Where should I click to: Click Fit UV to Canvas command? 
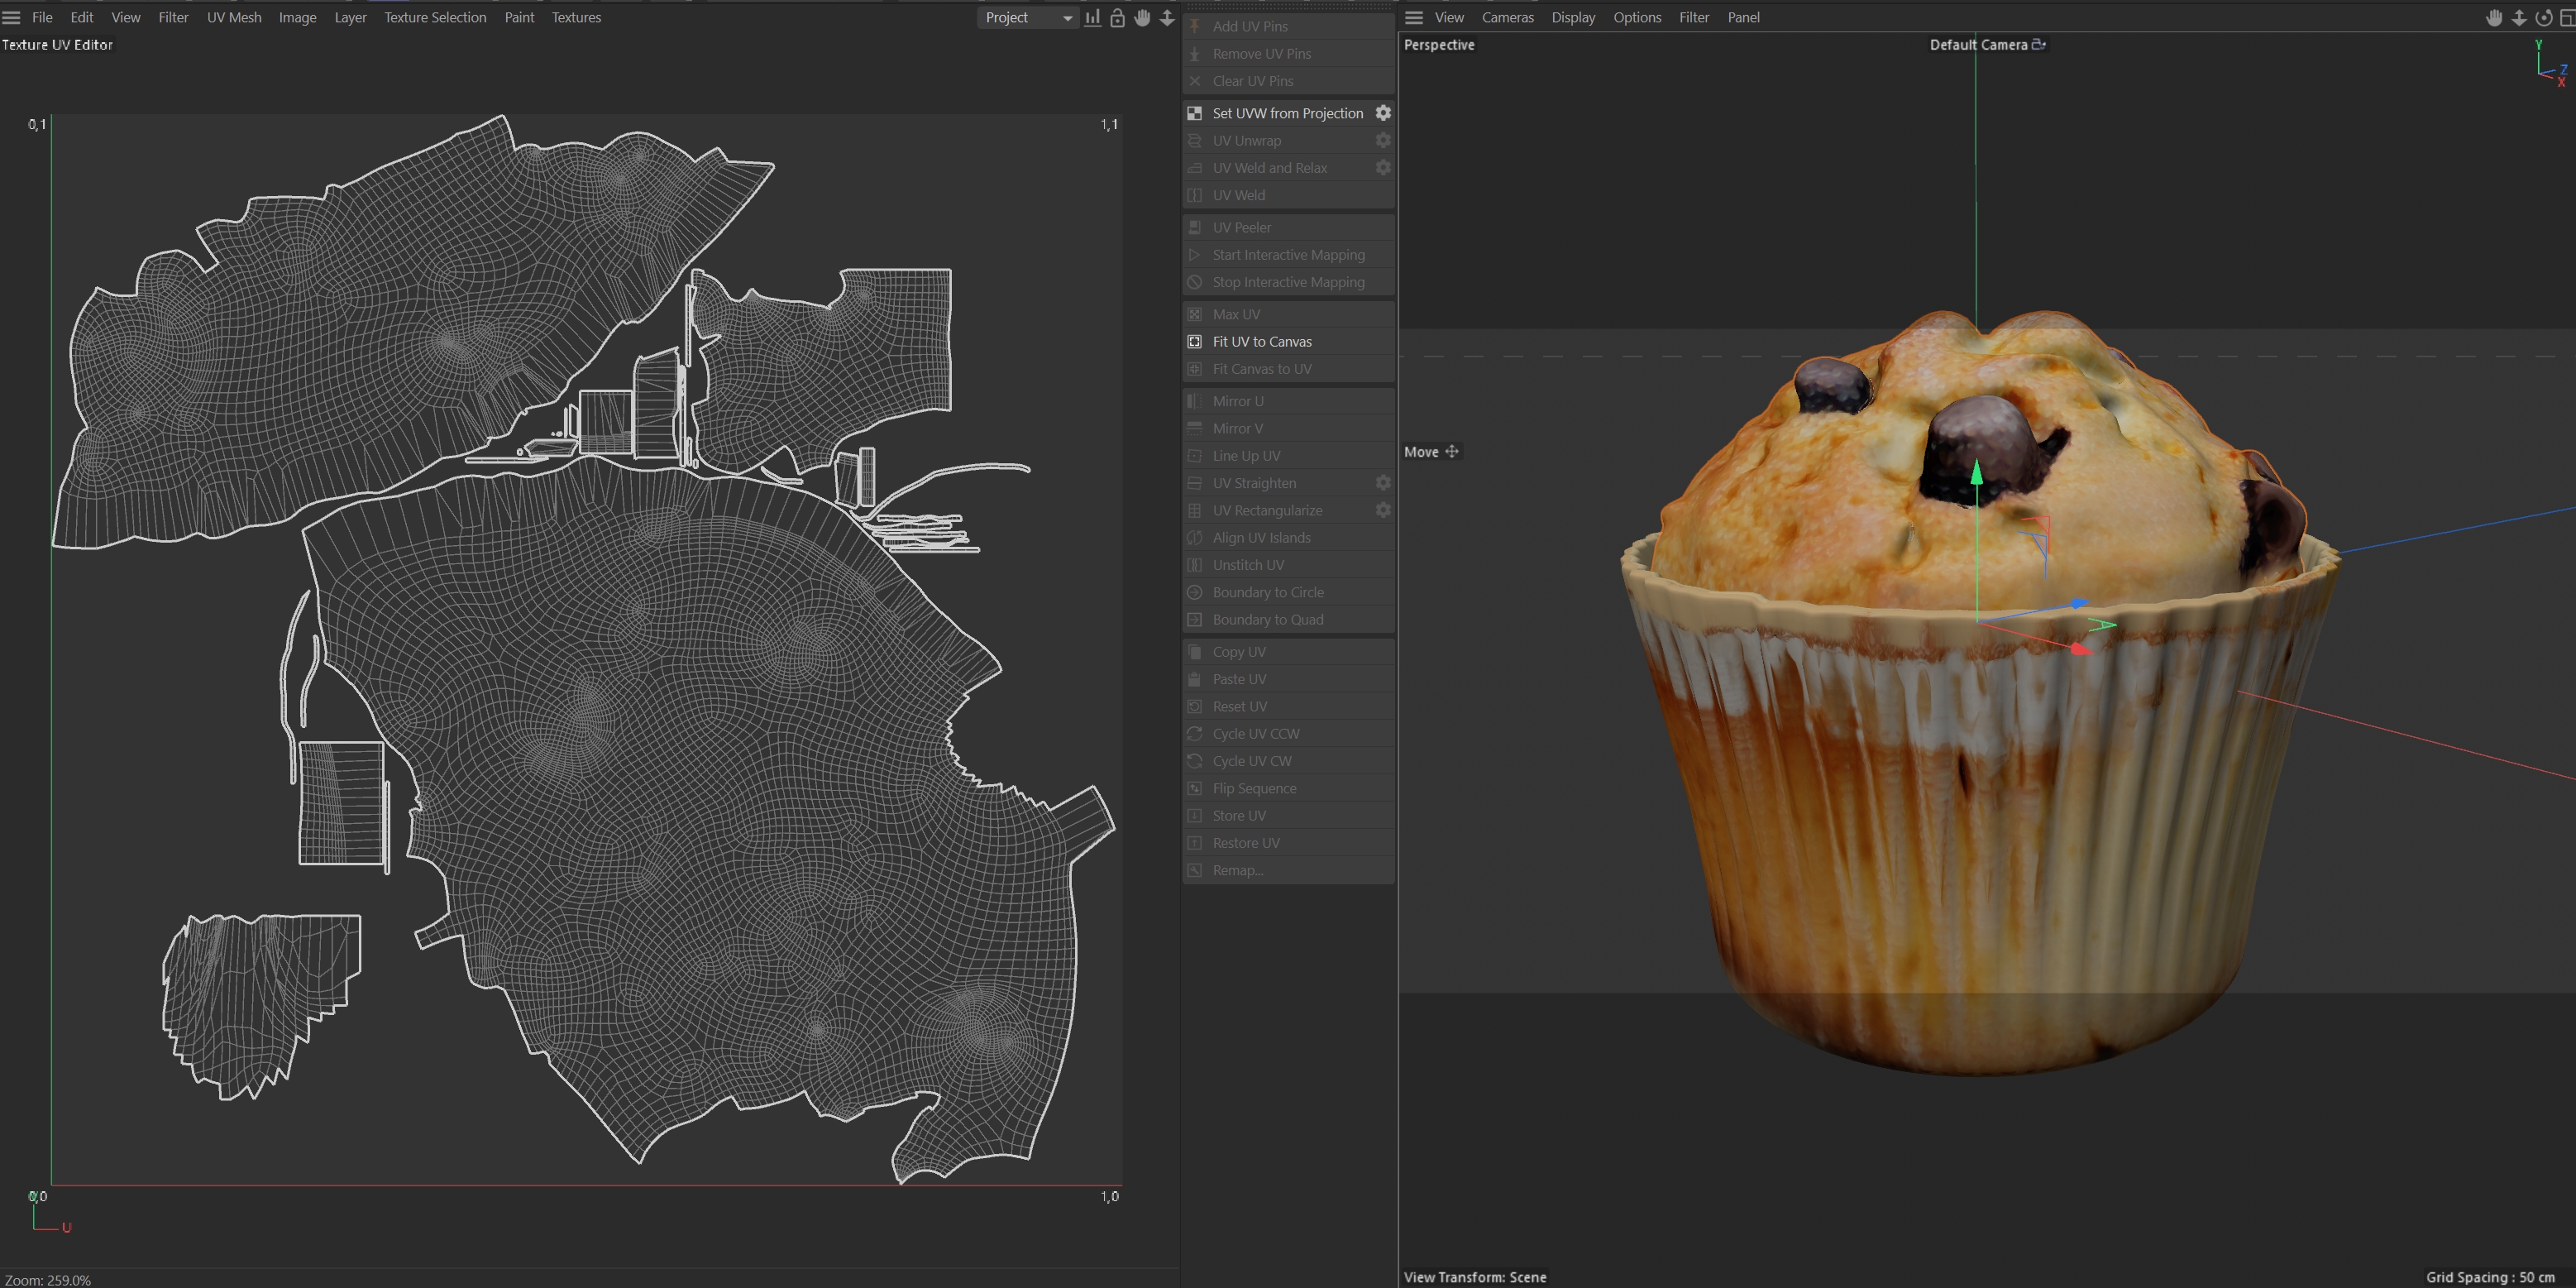pos(1262,342)
